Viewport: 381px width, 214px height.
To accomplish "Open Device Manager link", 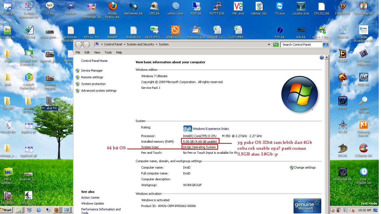I will (92, 70).
